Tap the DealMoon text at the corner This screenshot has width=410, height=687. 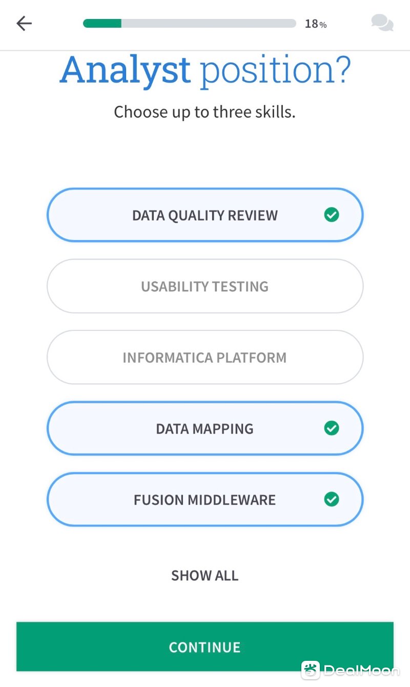click(x=361, y=671)
